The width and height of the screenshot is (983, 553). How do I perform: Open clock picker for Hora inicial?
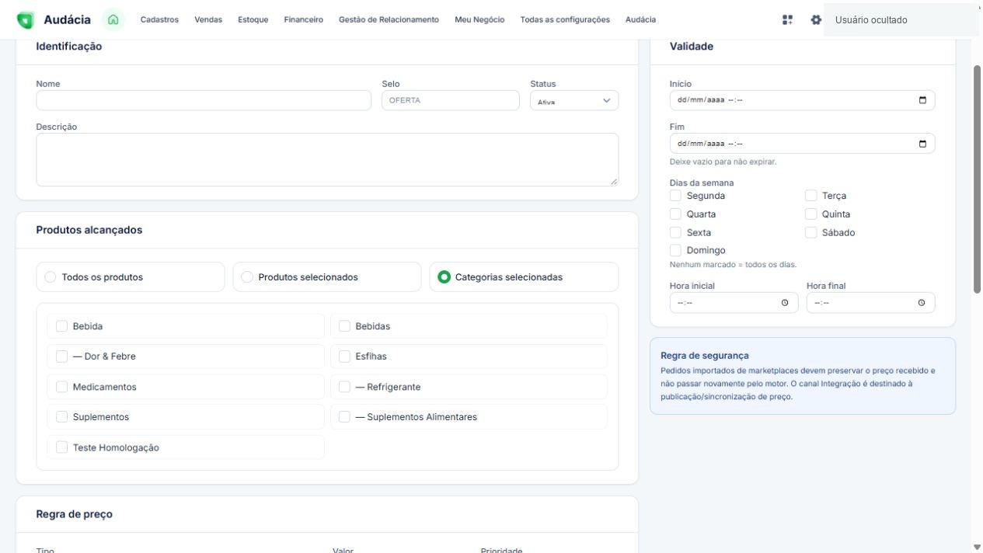785,303
